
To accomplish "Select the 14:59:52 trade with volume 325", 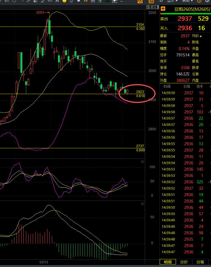I will [x=185, y=182].
